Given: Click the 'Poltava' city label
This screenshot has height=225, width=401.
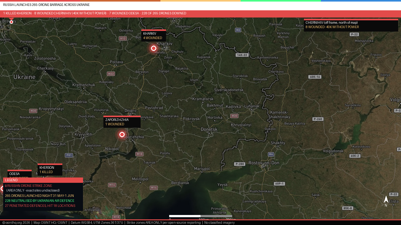Looking at the screenshot, I should point(117,62).
